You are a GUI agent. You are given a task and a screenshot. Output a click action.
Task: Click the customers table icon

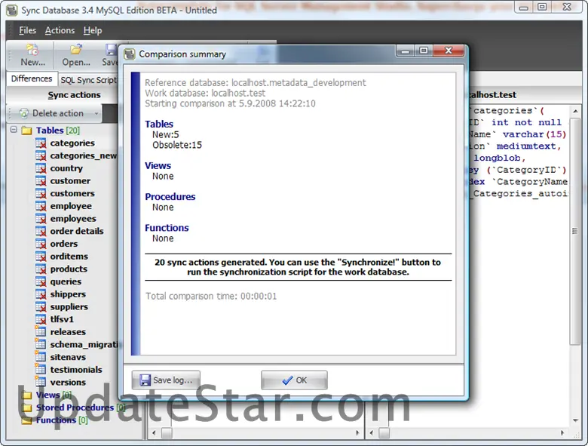[41, 193]
